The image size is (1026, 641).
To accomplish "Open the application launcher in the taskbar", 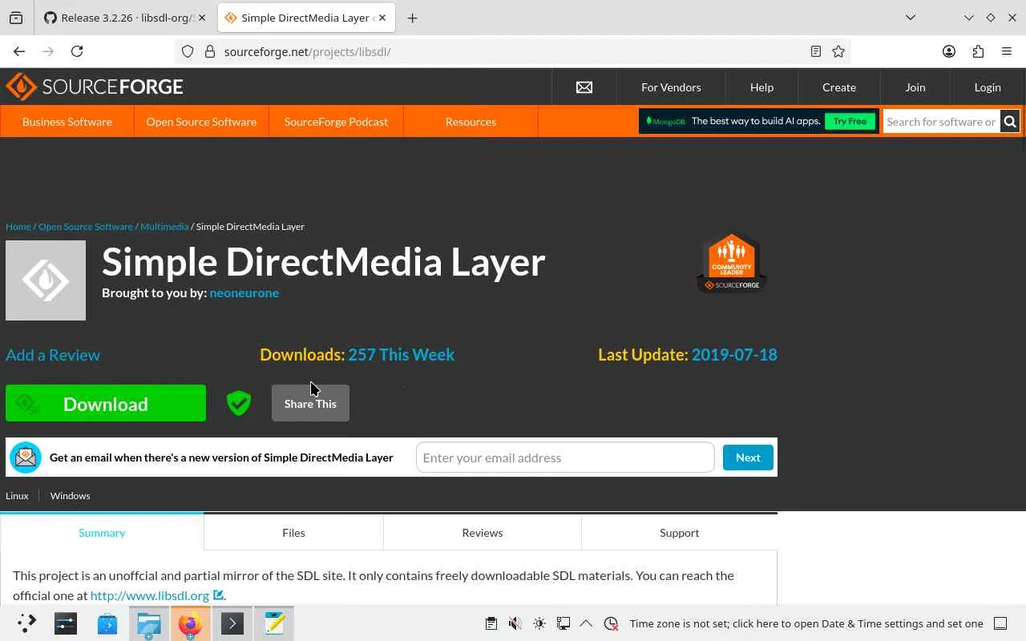I will coord(27,623).
